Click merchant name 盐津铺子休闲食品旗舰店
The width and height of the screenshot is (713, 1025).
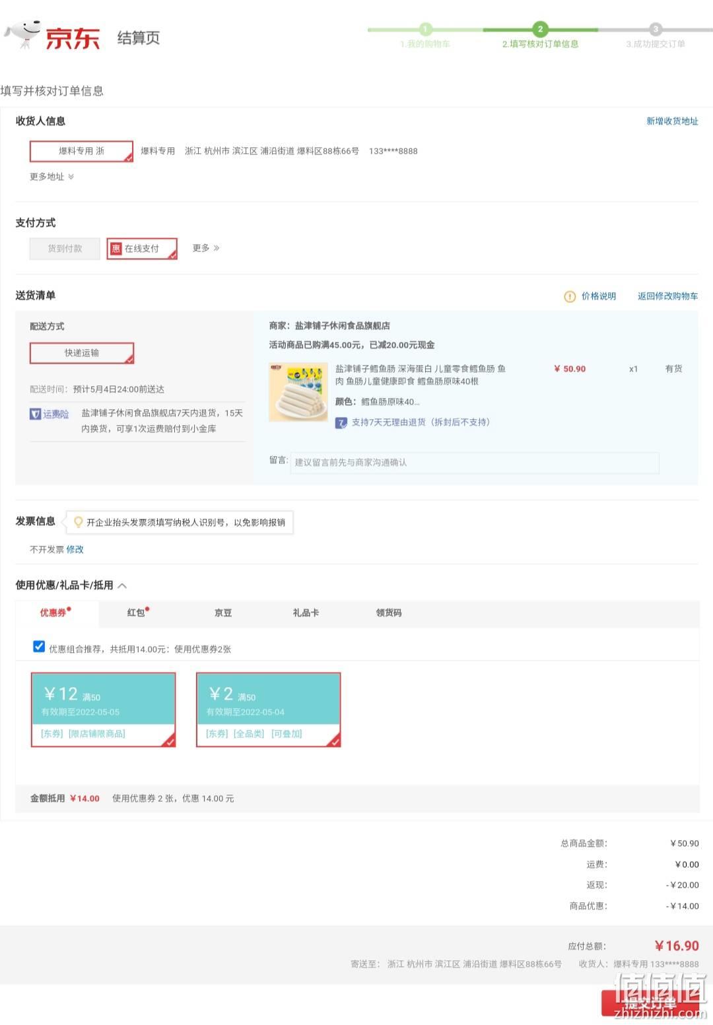[342, 326]
